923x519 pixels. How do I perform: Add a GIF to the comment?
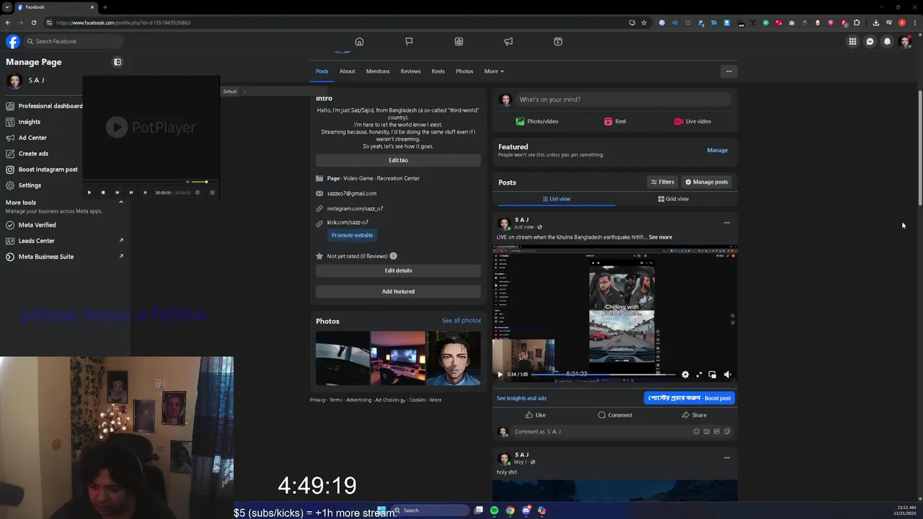[x=717, y=432]
